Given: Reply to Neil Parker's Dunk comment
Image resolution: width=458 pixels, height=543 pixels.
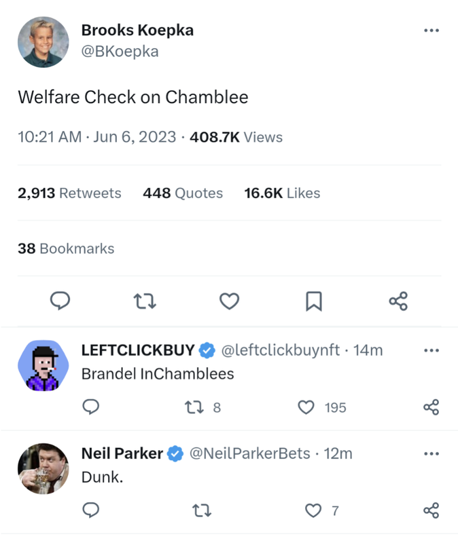Looking at the screenshot, I should (x=90, y=510).
